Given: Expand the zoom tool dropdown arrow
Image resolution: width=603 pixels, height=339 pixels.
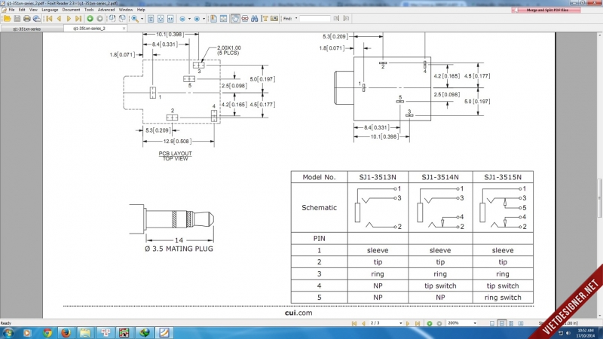Looking at the screenshot, I should point(142,17).
